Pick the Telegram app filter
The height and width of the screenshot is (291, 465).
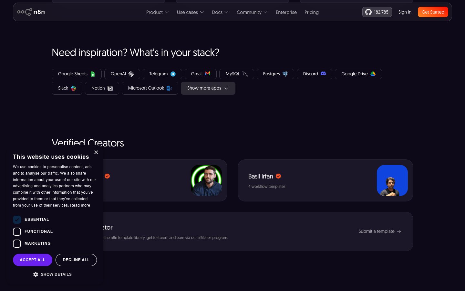(x=162, y=74)
